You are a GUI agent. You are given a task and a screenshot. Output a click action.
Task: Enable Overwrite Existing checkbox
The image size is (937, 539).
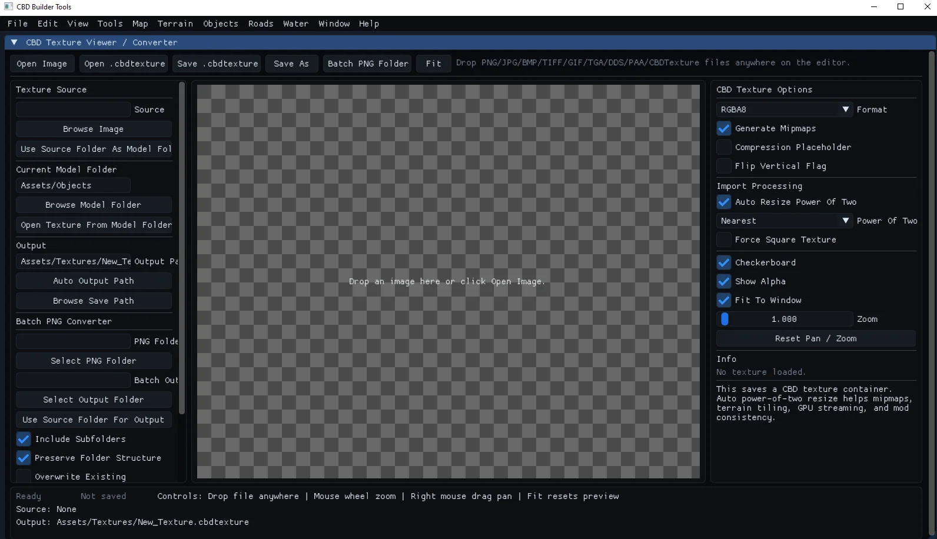[x=24, y=477]
